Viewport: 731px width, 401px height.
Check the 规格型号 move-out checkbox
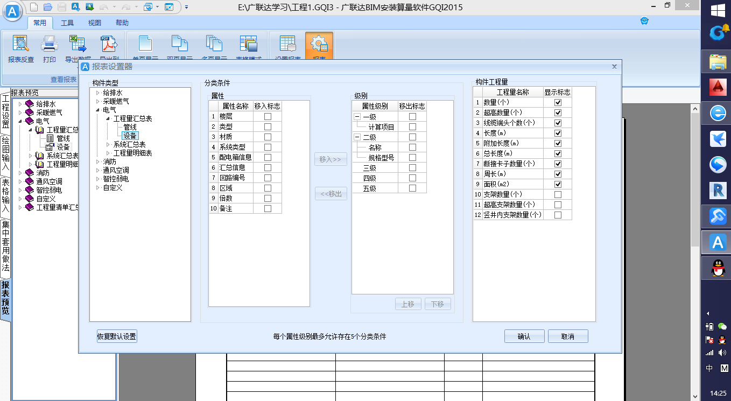[412, 157]
